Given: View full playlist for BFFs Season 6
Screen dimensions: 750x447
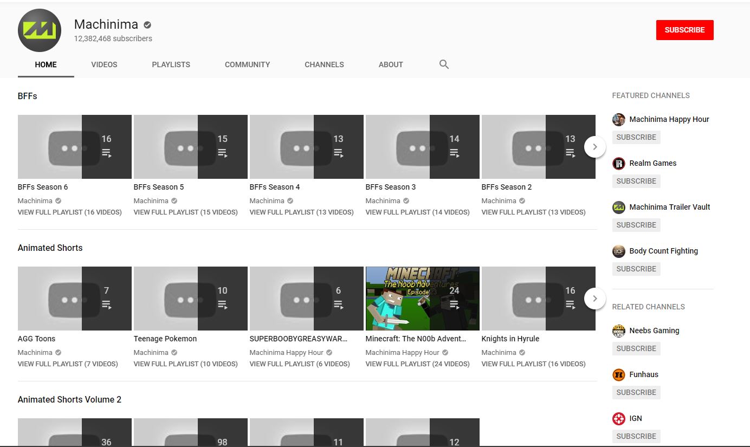Looking at the screenshot, I should pyautogui.click(x=69, y=212).
